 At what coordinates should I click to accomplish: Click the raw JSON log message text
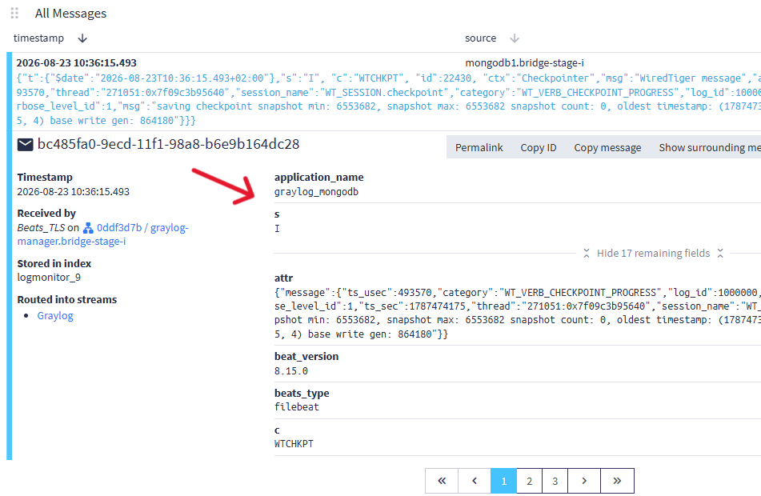388,99
